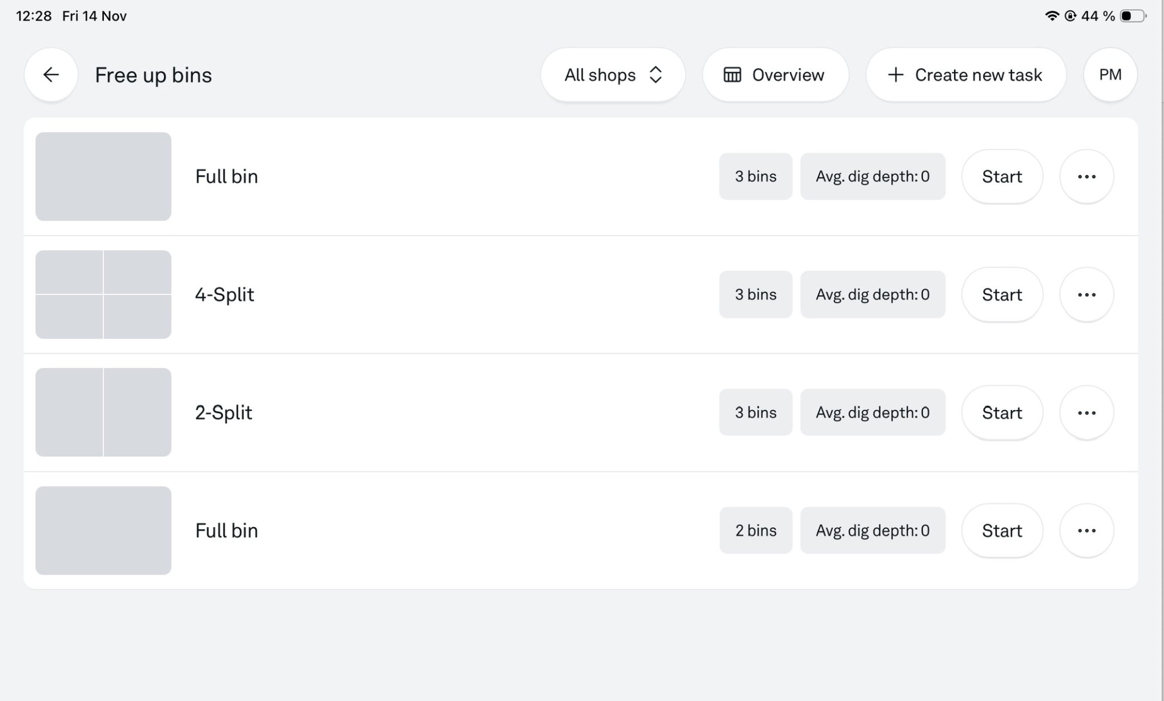Image resolution: width=1164 pixels, height=701 pixels.
Task: Start the 4-Split task
Action: coord(1002,294)
